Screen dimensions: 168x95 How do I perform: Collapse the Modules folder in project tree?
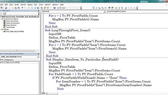tap(0, 29)
